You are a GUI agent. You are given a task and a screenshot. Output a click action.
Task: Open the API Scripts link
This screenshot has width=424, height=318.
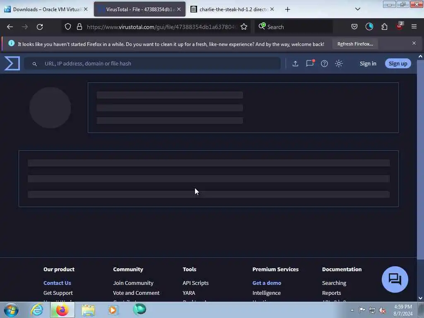[x=195, y=283]
